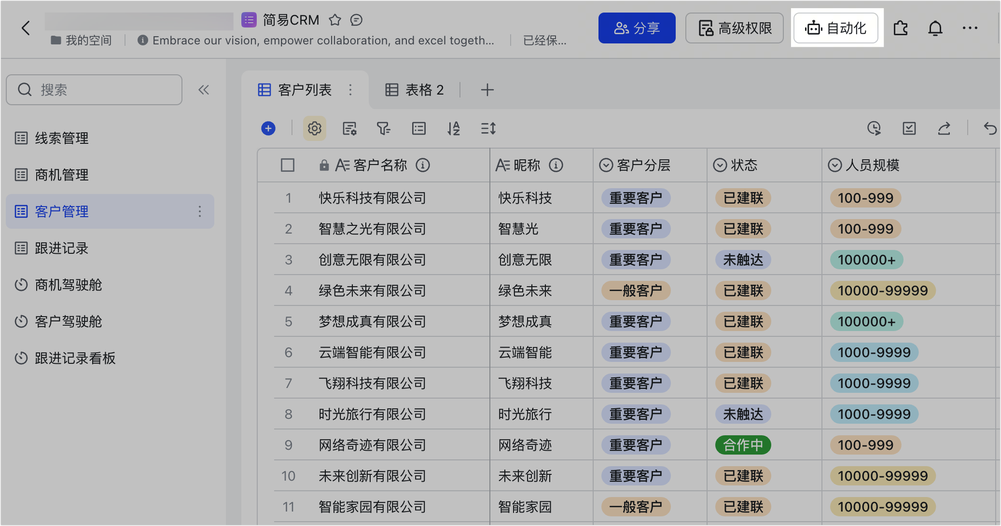The width and height of the screenshot is (1001, 526).
Task: Click the 分享 share button
Action: click(x=637, y=28)
